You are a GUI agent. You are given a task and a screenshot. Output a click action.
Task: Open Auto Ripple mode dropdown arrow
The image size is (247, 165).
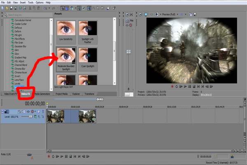click(75, 8)
